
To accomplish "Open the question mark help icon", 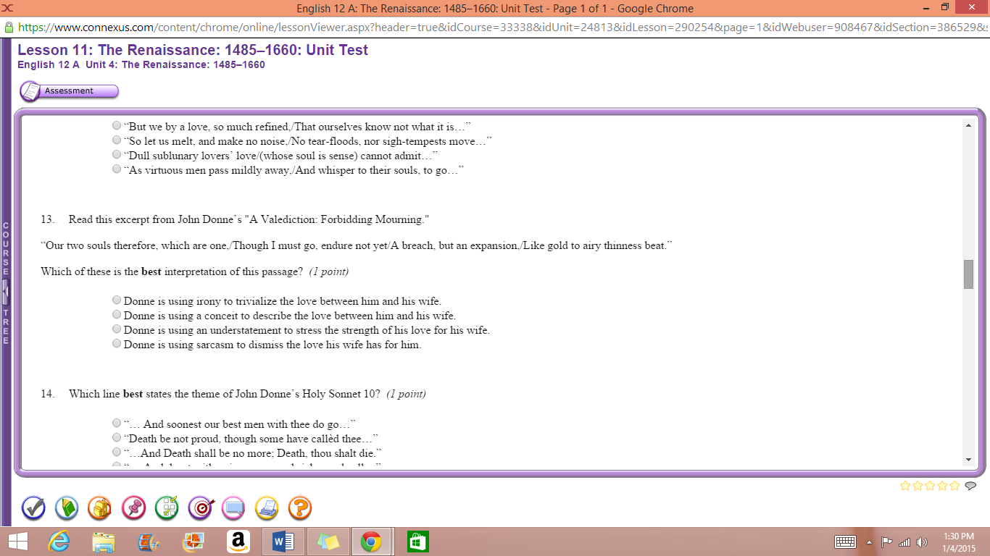I will (299, 508).
